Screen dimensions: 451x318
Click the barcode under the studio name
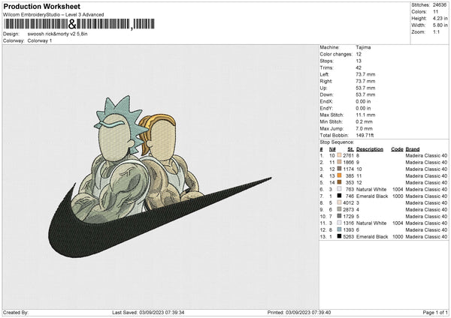pos(79,24)
